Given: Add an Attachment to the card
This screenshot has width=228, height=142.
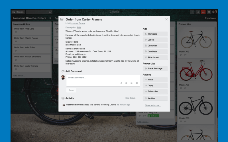Looking at the screenshot, I should click(155, 57).
